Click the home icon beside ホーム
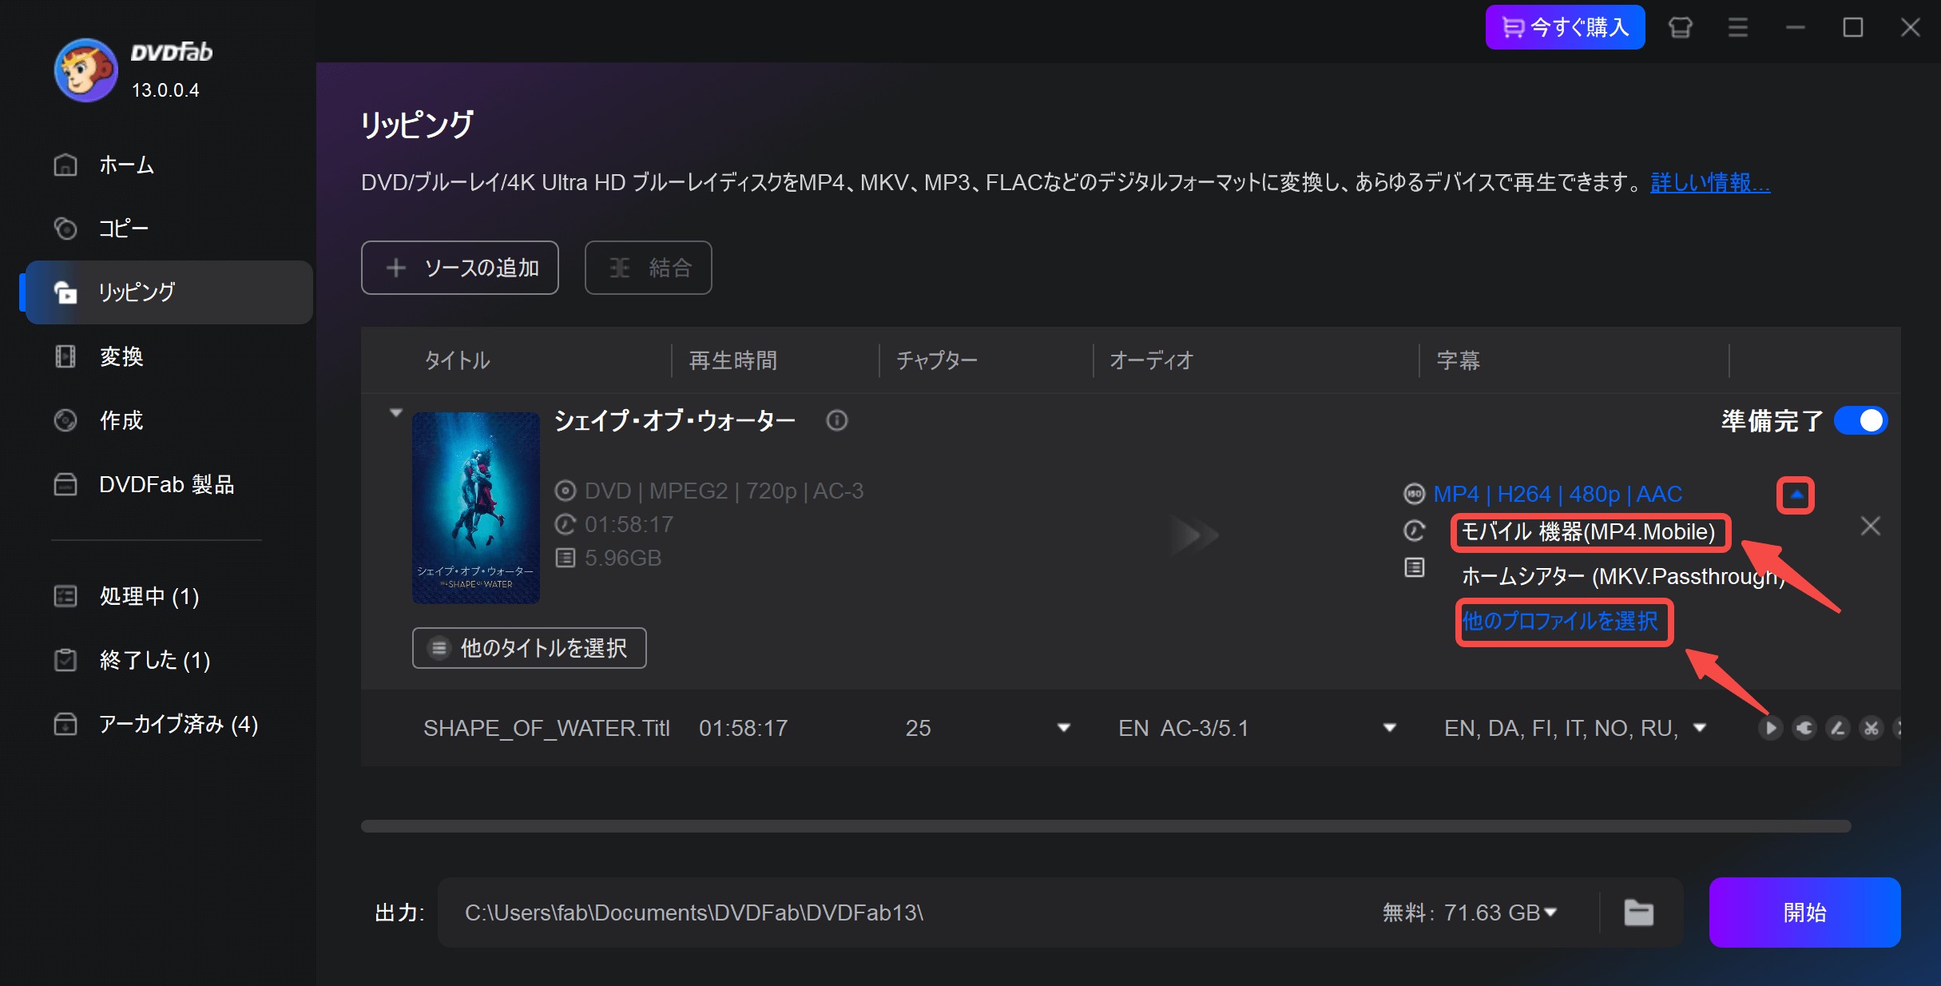 [x=65, y=165]
